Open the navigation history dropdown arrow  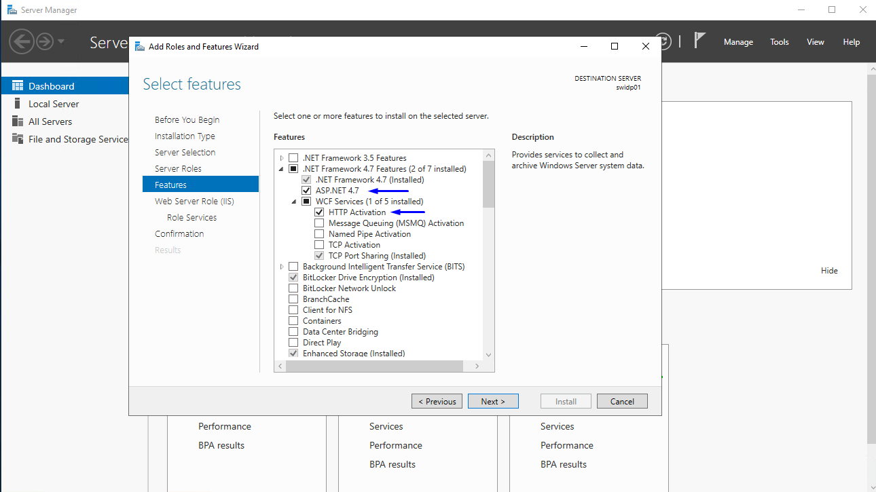click(61, 42)
